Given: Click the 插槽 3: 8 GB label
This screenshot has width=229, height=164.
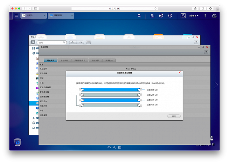Looking at the screenshot, I should pyautogui.click(x=152, y=100).
